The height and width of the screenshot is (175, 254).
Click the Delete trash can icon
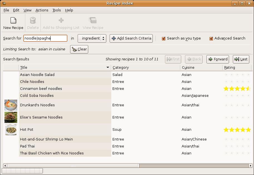(33, 21)
